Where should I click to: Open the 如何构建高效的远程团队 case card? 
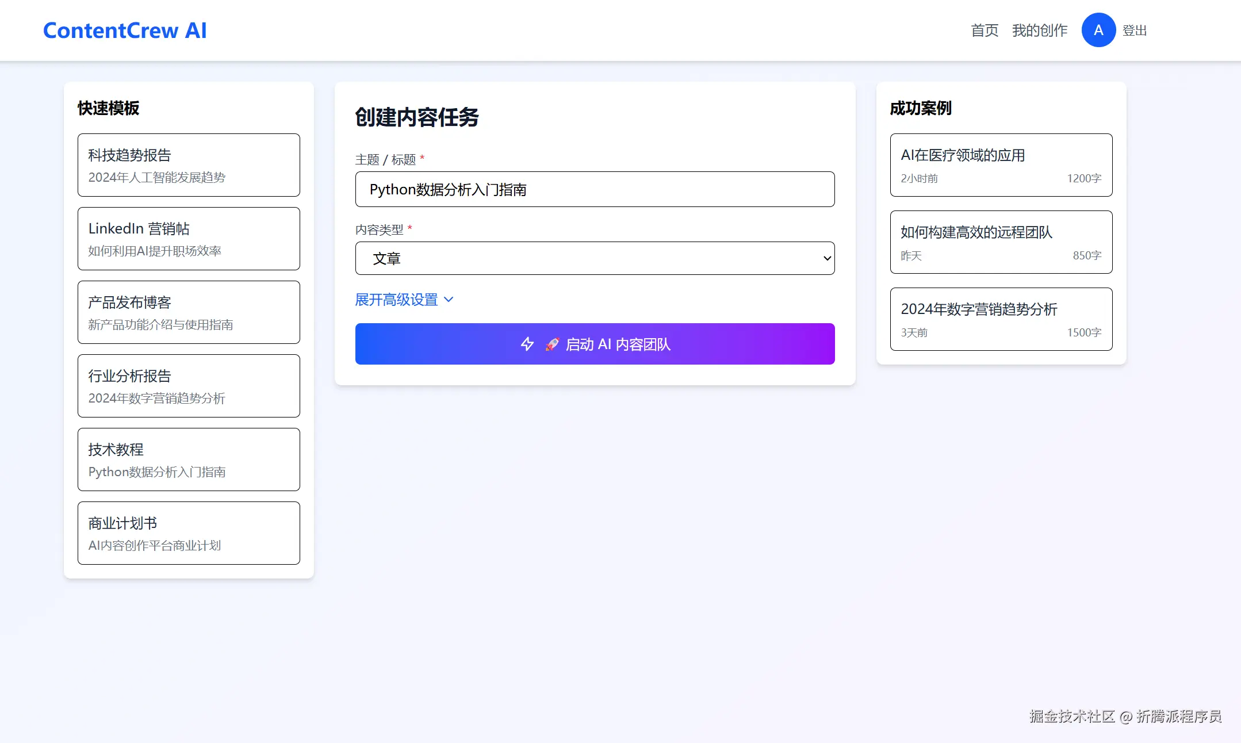tap(1001, 242)
